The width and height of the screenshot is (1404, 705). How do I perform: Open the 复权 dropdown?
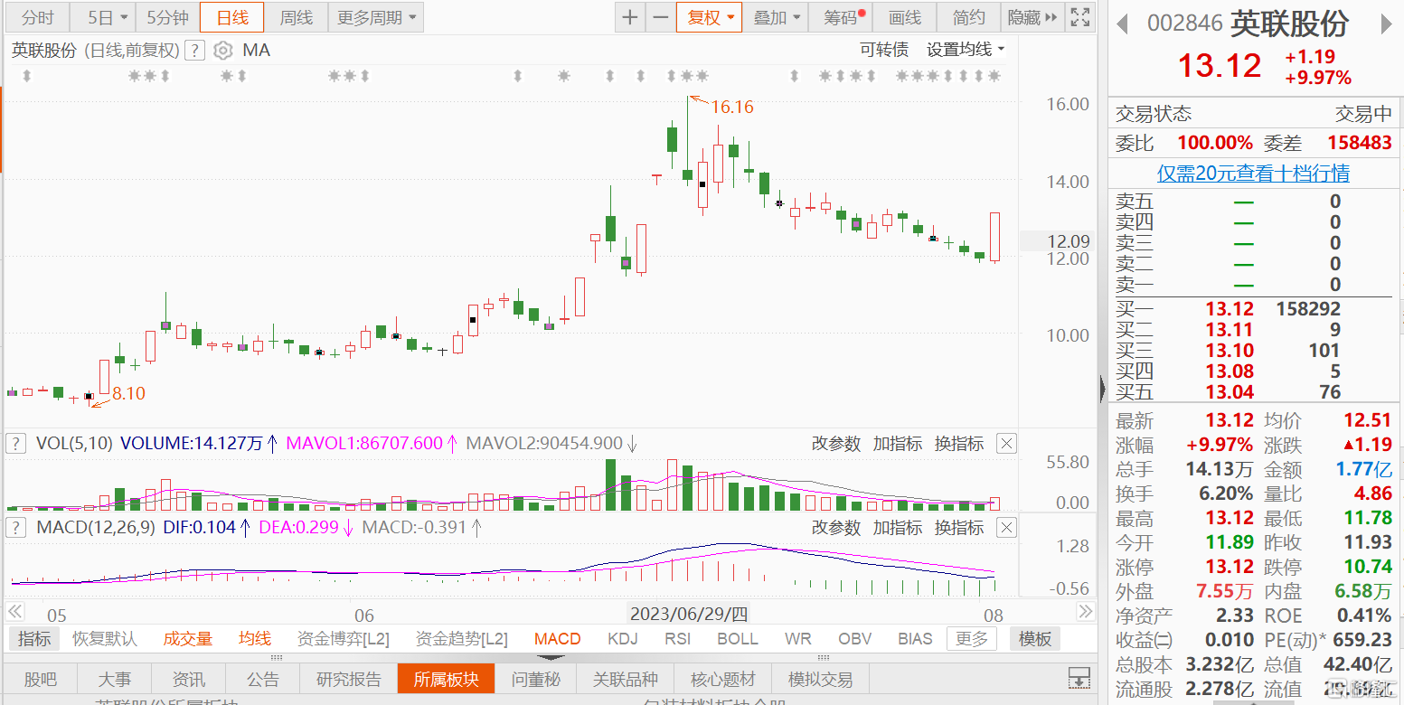click(710, 17)
